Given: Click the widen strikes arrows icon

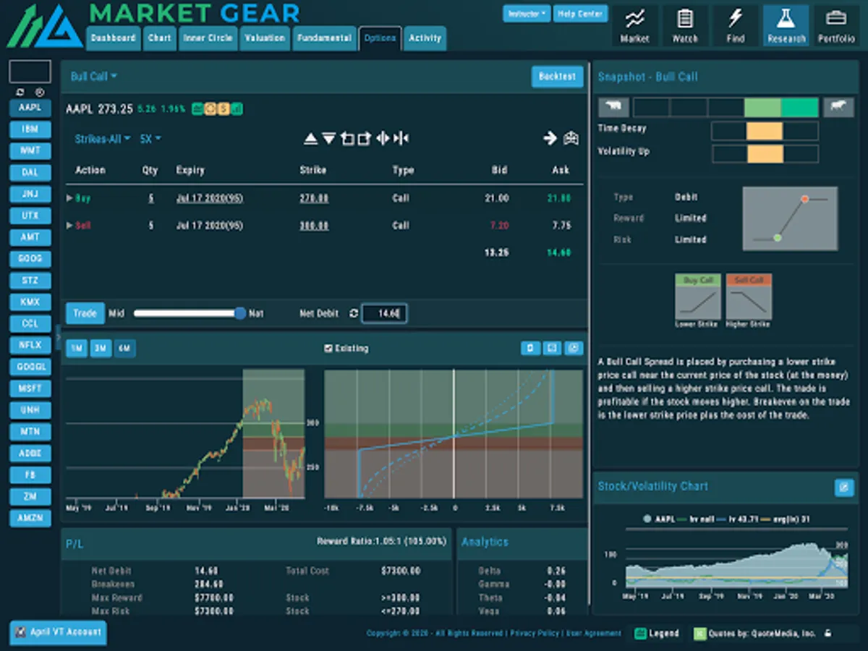Looking at the screenshot, I should pos(383,139).
